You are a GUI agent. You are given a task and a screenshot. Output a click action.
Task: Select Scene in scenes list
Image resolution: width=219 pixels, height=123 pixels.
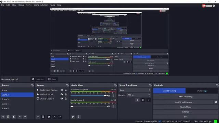pyautogui.click(x=17, y=90)
